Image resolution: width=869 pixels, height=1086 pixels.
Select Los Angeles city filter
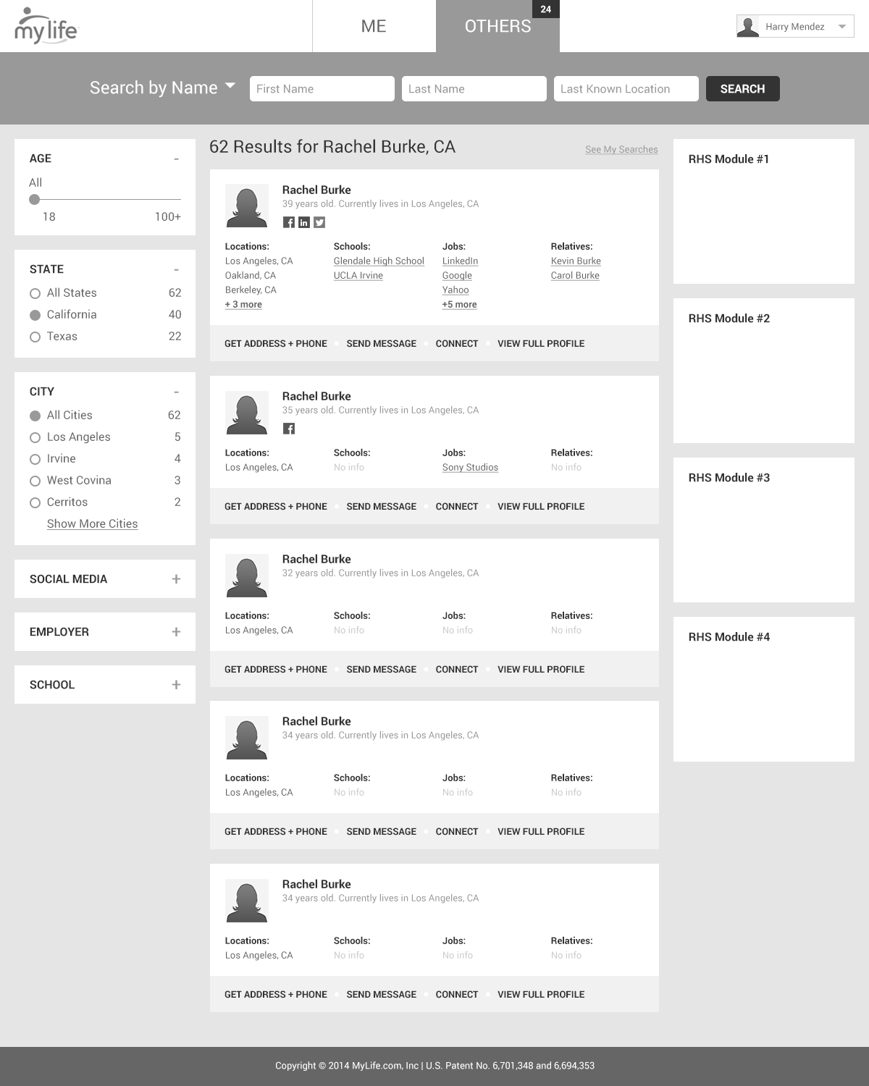[35, 437]
